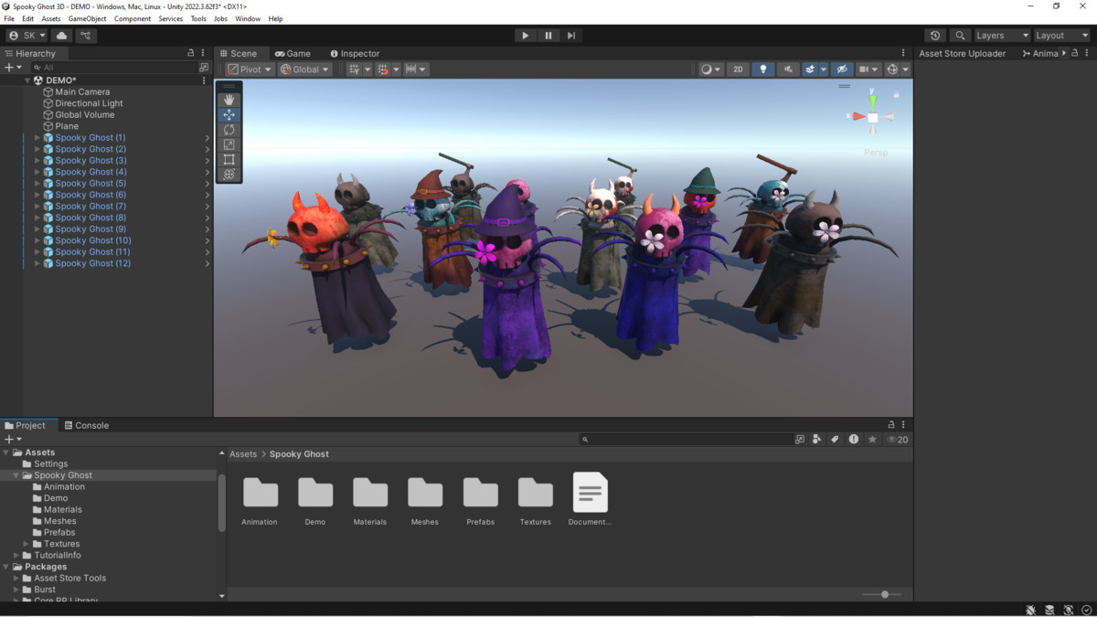Toggle scene audio mute
The width and height of the screenshot is (1097, 617).
coord(787,69)
